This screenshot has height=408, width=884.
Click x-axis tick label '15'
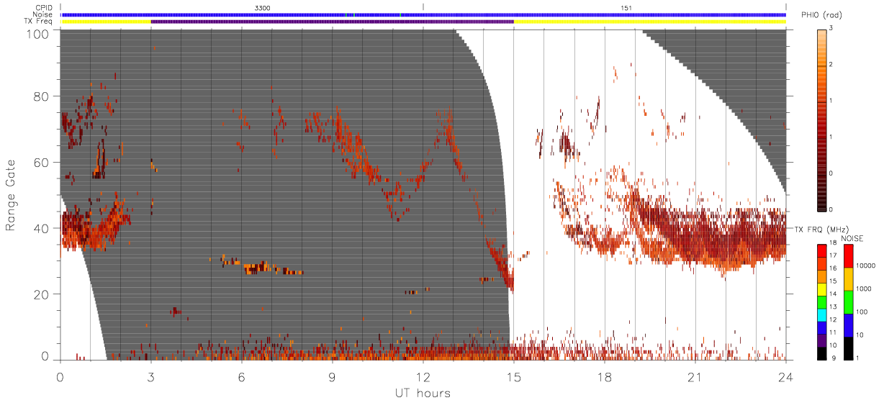513,376
